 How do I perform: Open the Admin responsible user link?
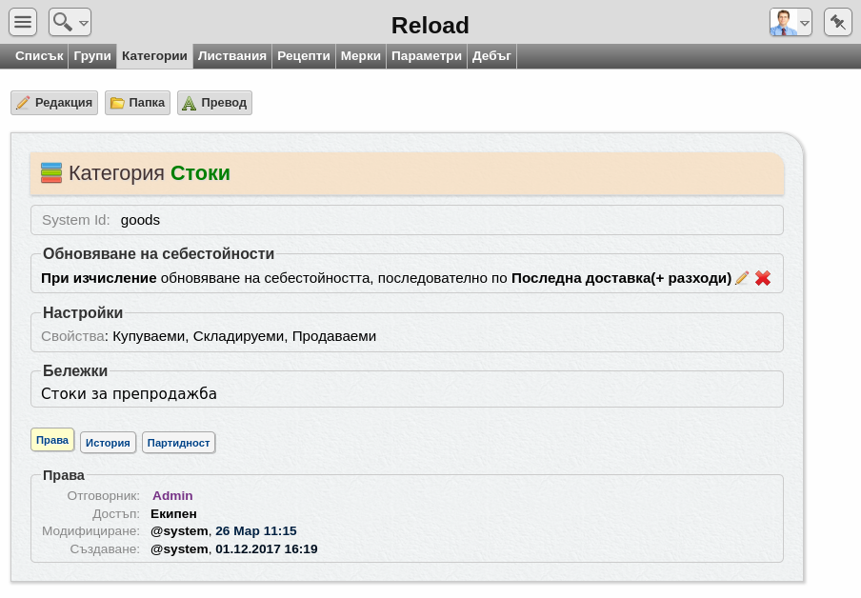[172, 495]
